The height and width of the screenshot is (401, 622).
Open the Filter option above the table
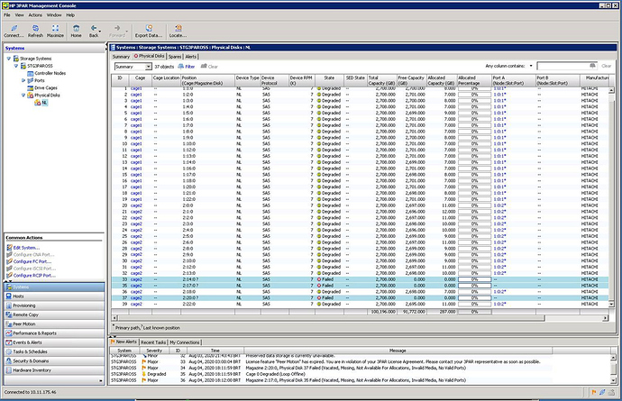click(x=187, y=67)
